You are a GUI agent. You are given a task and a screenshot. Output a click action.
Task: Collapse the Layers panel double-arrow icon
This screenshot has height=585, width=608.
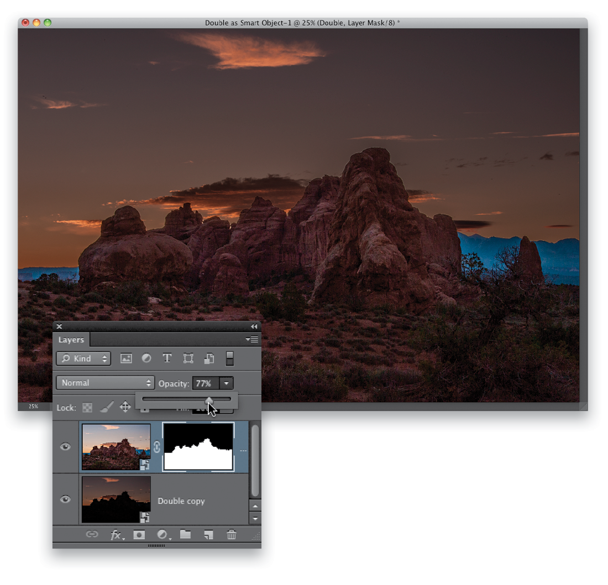click(254, 326)
